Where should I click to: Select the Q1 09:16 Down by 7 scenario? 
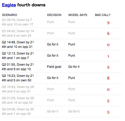[18, 22]
